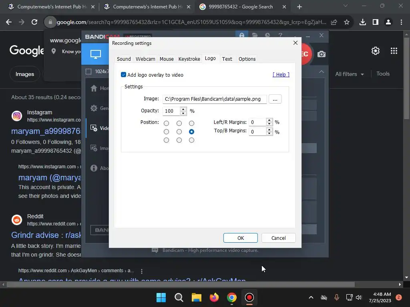Click the Opacity value field

171,111
